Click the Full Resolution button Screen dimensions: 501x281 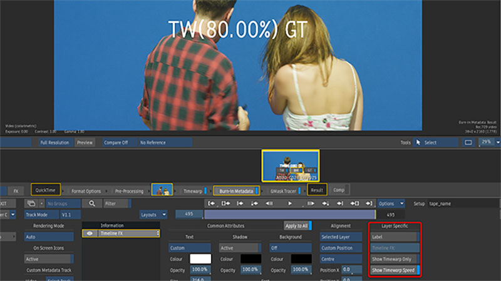(x=55, y=142)
